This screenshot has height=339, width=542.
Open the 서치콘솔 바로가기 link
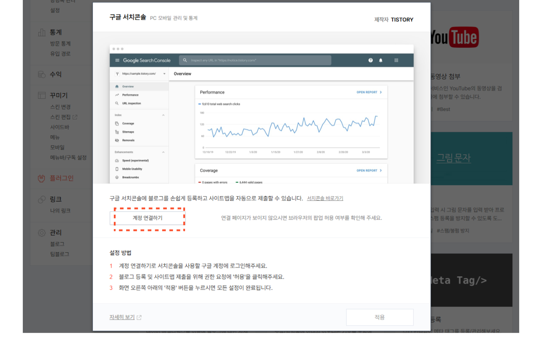325,198
